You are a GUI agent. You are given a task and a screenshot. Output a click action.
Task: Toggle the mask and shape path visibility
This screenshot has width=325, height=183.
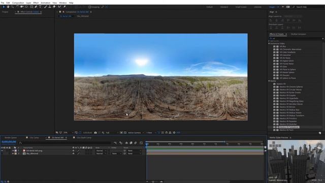(x=80, y=133)
